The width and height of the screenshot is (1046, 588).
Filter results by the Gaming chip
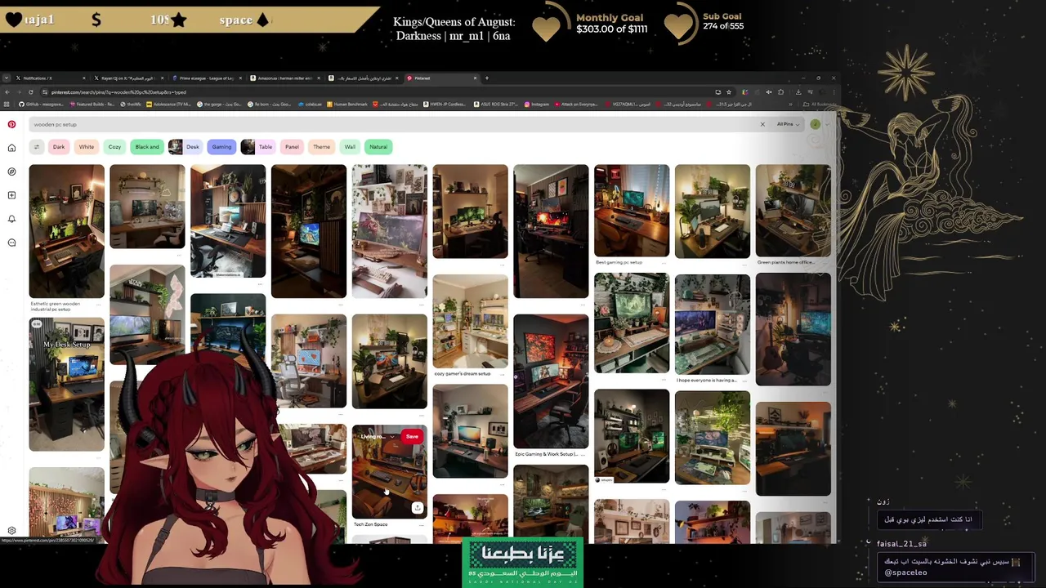[x=221, y=147]
